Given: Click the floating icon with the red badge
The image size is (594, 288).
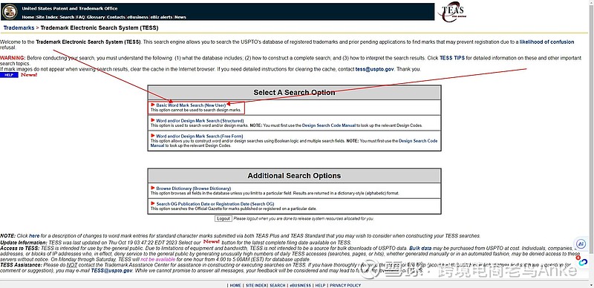Looking at the screenshot, I should [582, 261].
